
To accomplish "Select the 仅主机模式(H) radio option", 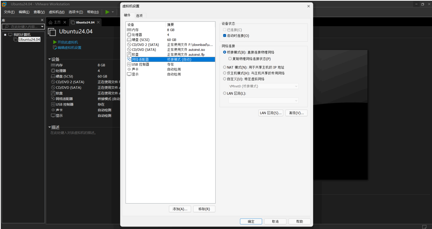I will coord(224,73).
